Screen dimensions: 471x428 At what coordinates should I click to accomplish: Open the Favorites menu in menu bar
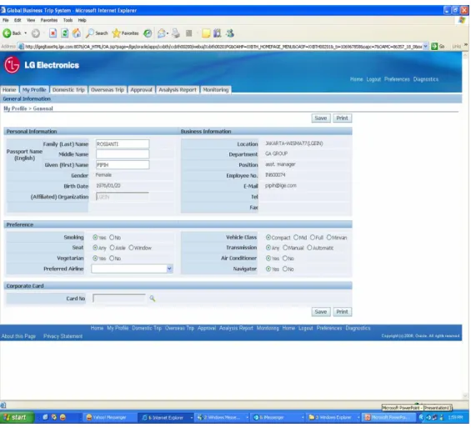click(x=49, y=20)
